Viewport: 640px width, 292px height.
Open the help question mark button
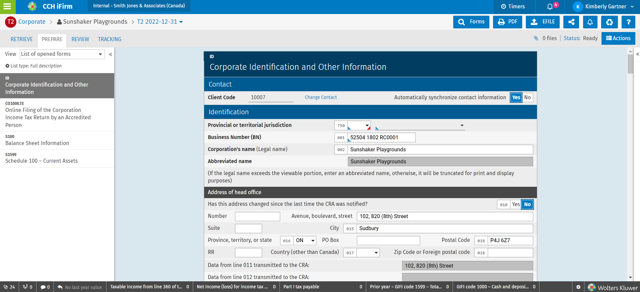[x=628, y=22]
